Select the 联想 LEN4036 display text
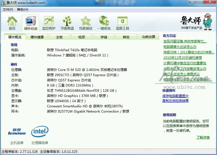The image size is (217, 155). 66,101
